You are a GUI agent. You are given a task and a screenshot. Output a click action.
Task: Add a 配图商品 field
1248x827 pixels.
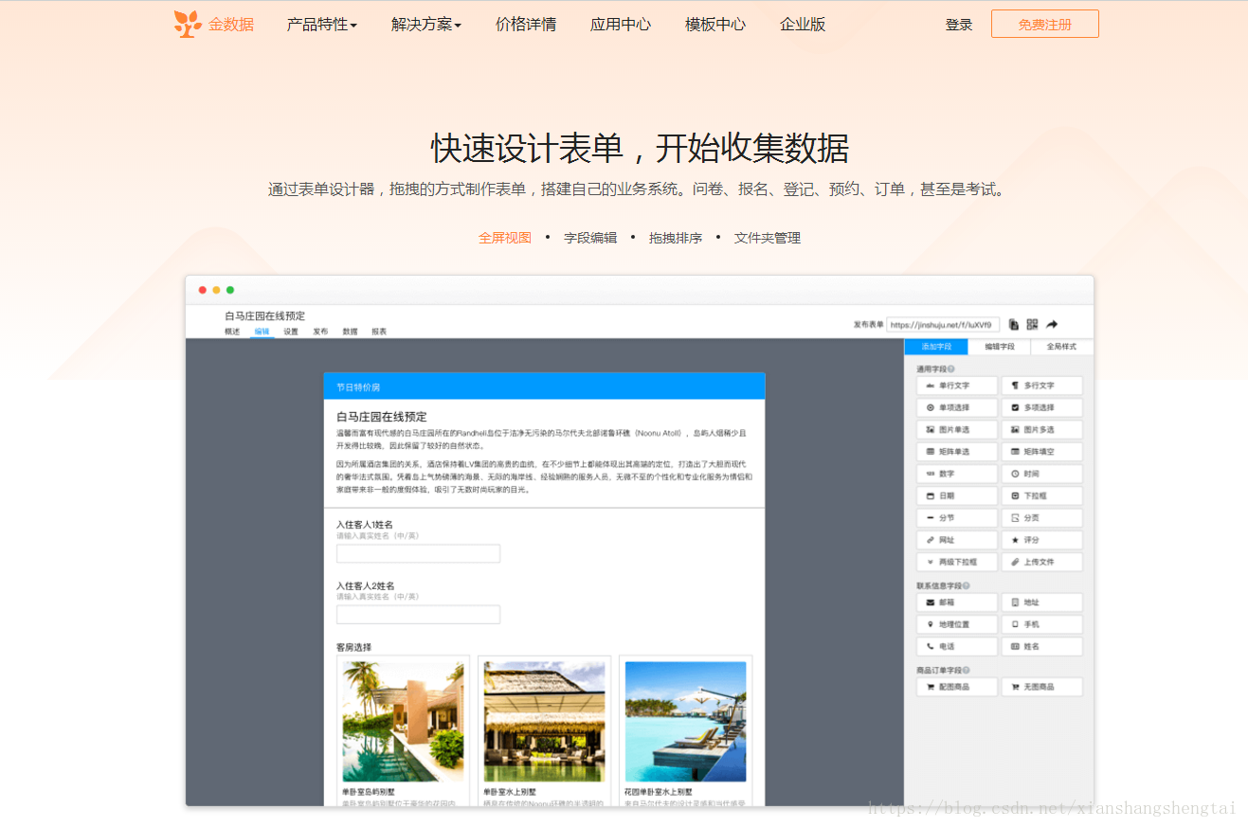click(957, 687)
